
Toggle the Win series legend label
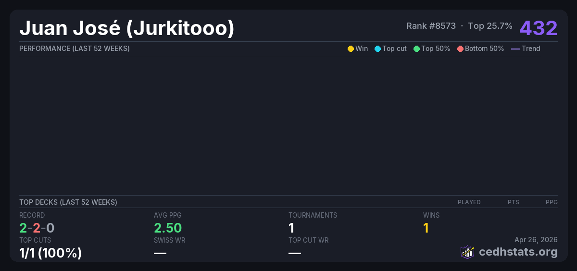pos(362,49)
